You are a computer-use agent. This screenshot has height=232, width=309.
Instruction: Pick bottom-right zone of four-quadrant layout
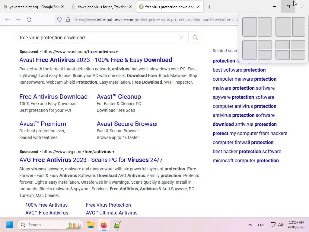click(x=298, y=55)
